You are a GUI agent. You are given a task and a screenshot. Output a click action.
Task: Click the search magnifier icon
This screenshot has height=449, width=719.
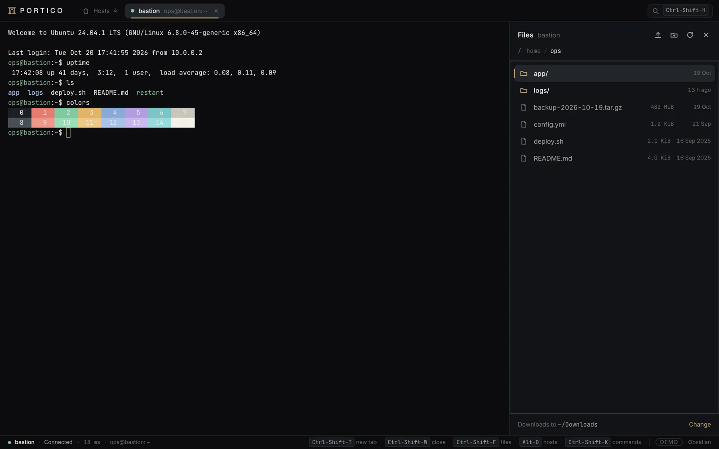[x=656, y=11]
